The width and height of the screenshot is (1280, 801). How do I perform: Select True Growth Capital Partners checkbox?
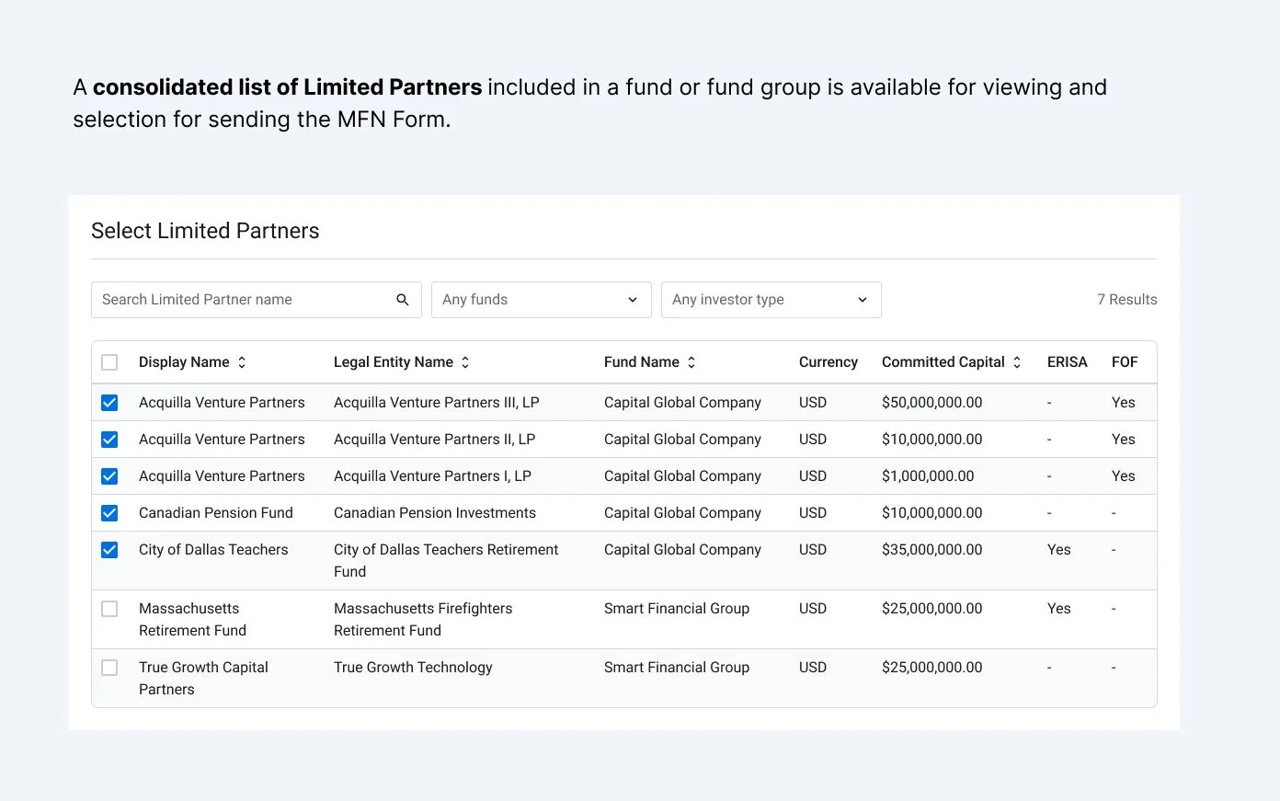109,668
